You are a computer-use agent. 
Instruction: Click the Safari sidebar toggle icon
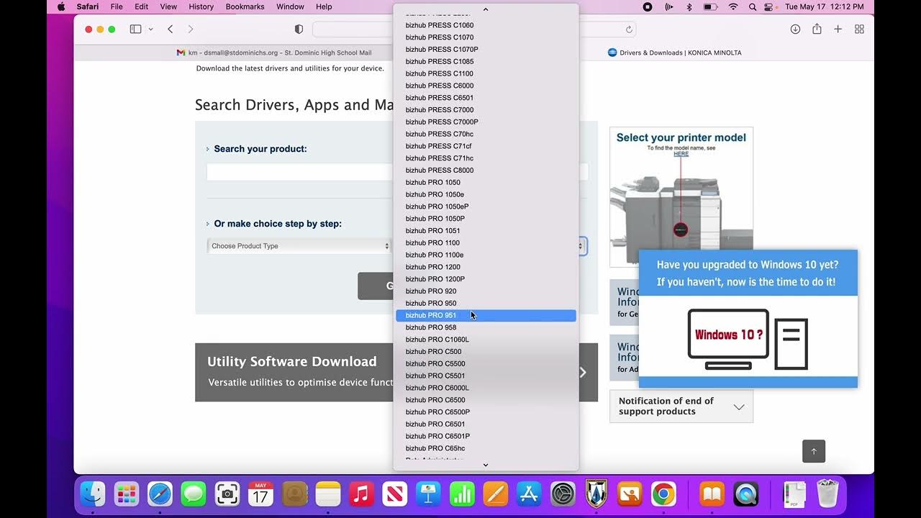click(135, 29)
